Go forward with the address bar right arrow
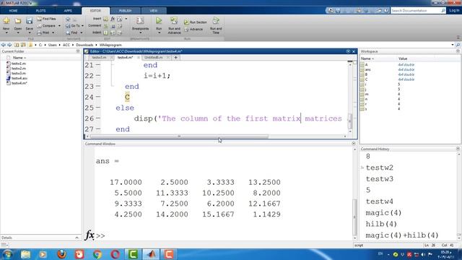Viewport: 462px width, 260px height. [x=9, y=45]
